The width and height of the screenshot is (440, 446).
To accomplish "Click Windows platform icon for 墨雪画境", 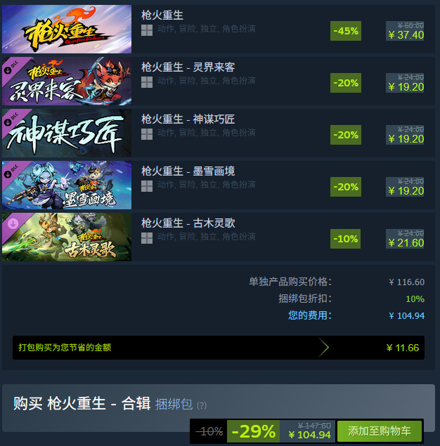I will point(147,186).
